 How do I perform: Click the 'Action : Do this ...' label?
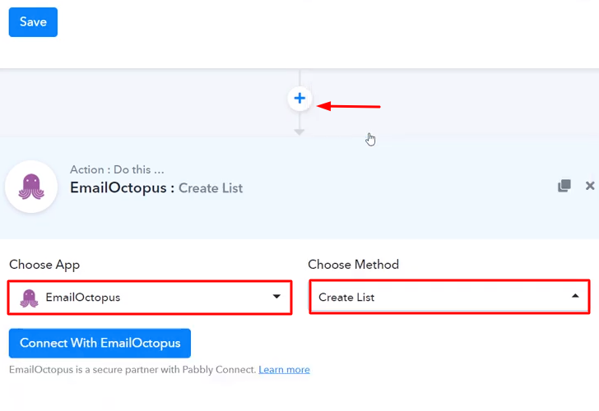pyautogui.click(x=117, y=169)
